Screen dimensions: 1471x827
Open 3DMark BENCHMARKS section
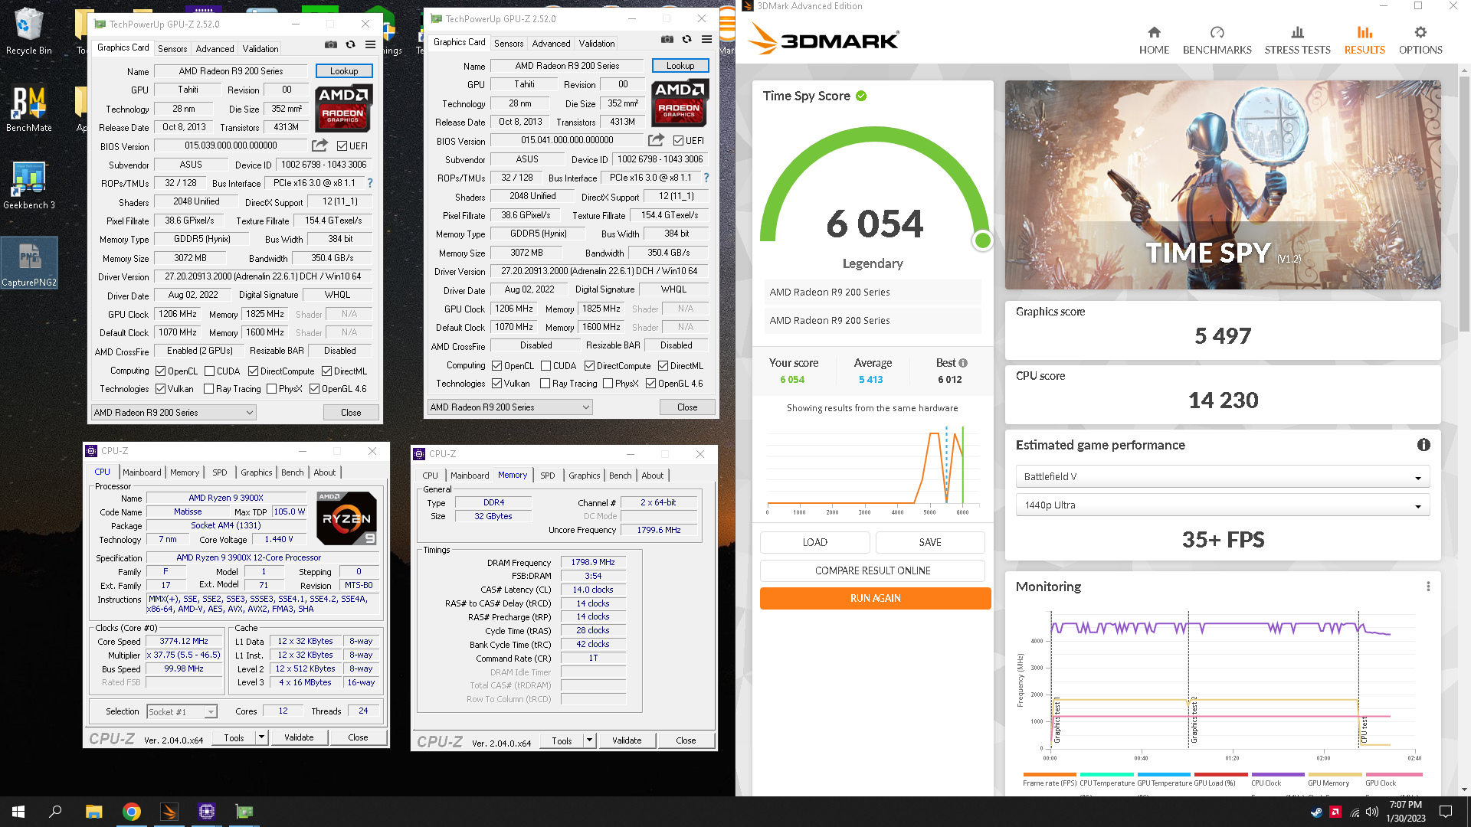point(1217,41)
